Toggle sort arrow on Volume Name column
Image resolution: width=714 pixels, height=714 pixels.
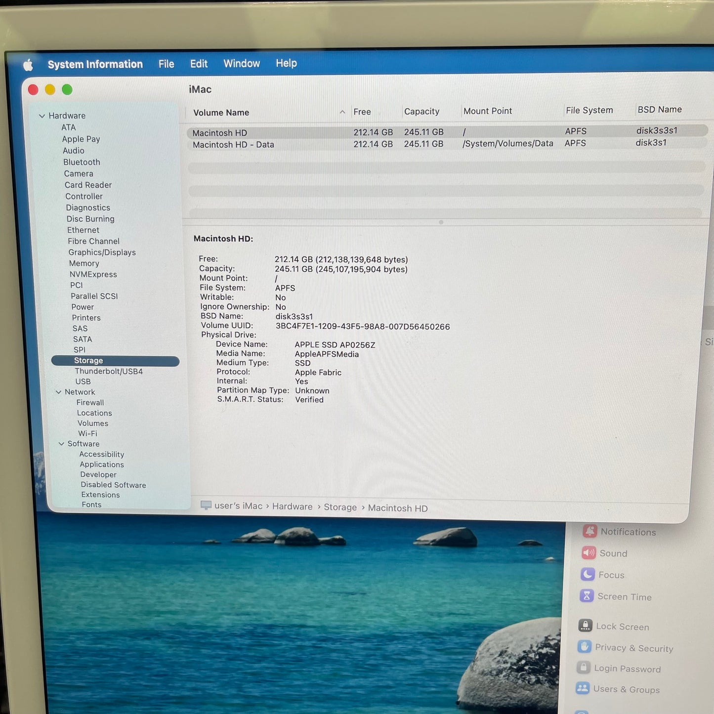coord(342,112)
